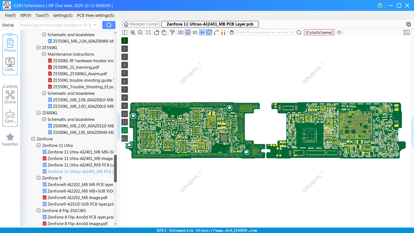This screenshot has height=233, width=414.
Task: Open the colored dots grid tool
Action: point(223,32)
